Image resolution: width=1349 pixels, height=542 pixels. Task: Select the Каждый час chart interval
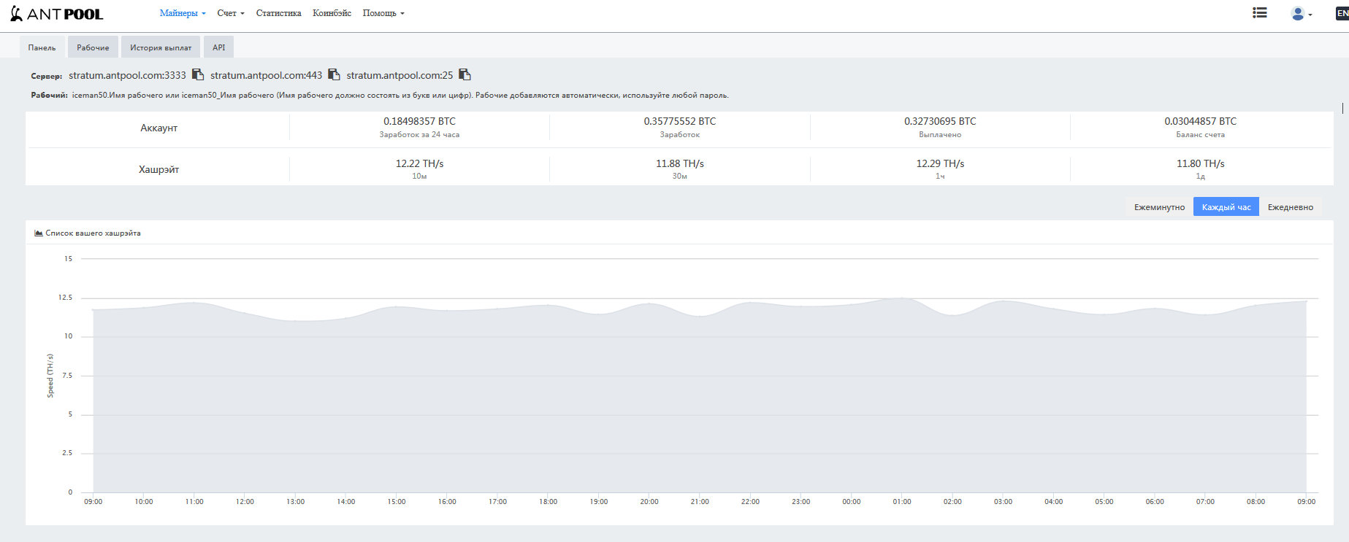click(1226, 207)
